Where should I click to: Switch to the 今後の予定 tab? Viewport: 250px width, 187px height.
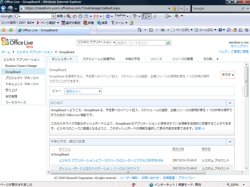(x=132, y=59)
